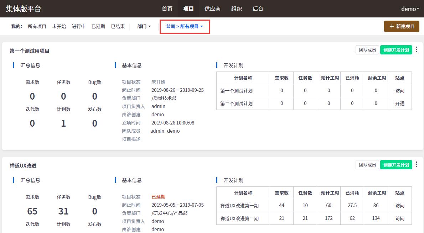This screenshot has height=233, width=424.
Task: Filter projects by 已结束
Action: point(118,26)
